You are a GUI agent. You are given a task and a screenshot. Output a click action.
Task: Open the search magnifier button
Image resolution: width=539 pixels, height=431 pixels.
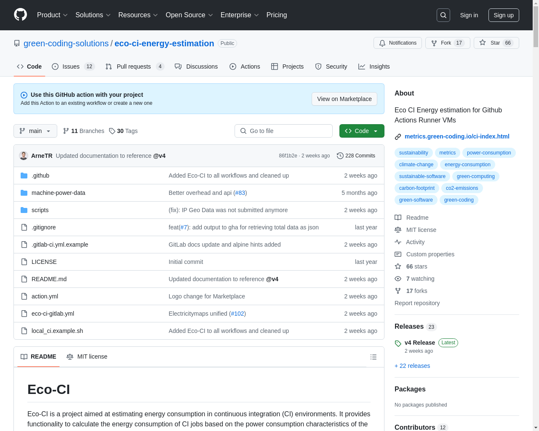[x=443, y=15]
